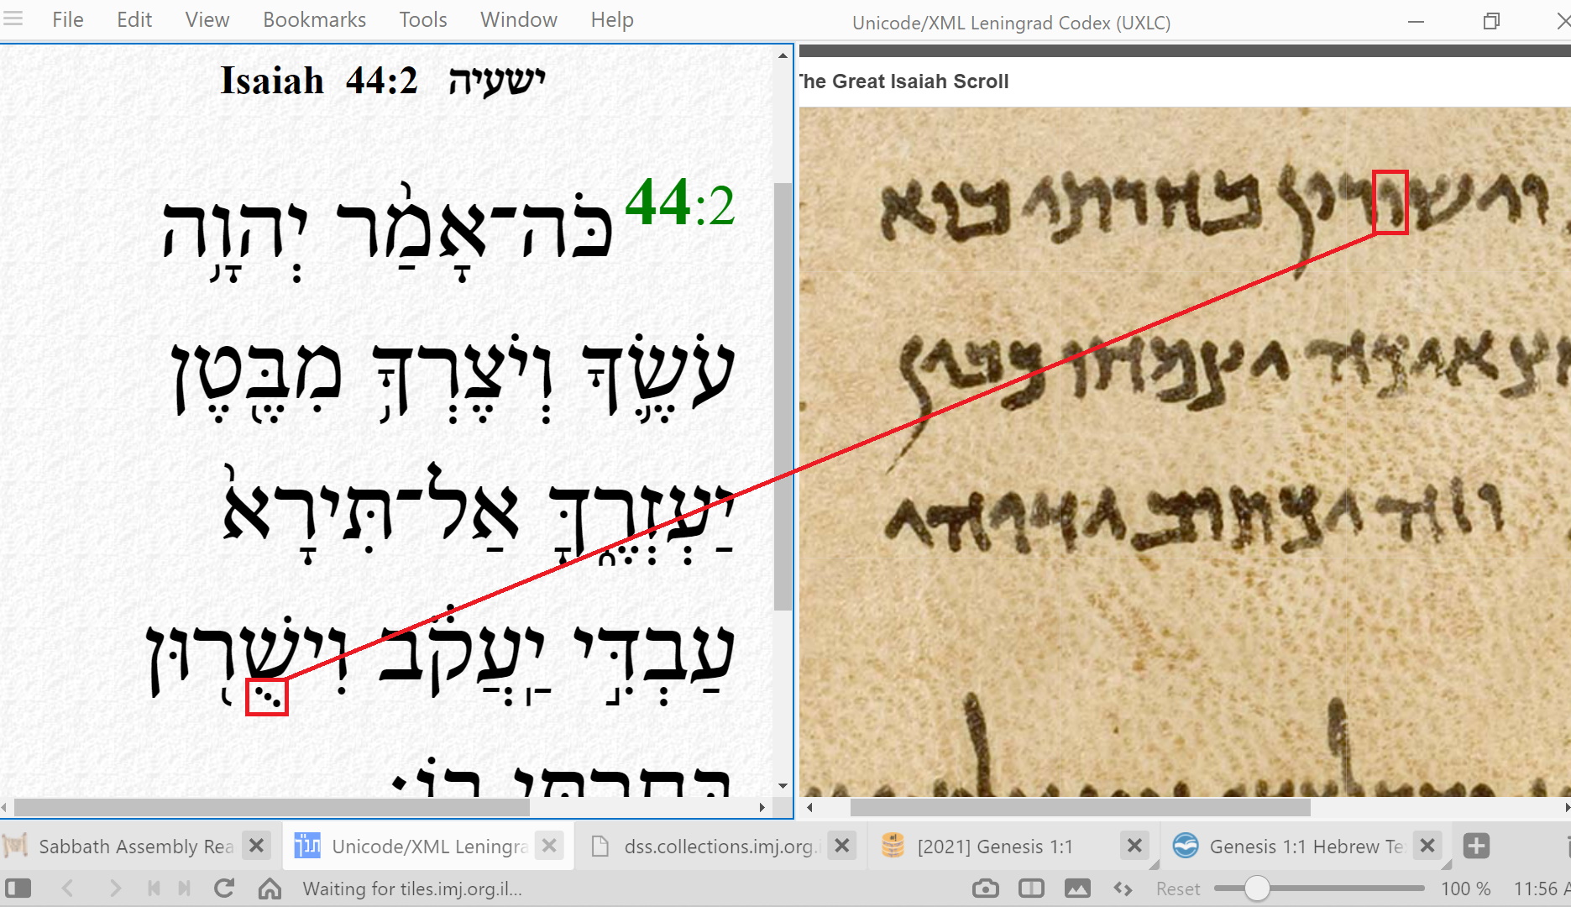Click the capture page camera icon
Viewport: 1571px width, 907px height.
pos(985,889)
